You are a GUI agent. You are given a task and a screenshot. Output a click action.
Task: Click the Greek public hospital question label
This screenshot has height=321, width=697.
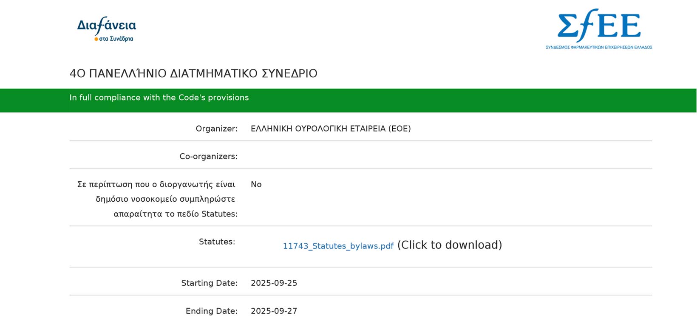click(x=157, y=199)
